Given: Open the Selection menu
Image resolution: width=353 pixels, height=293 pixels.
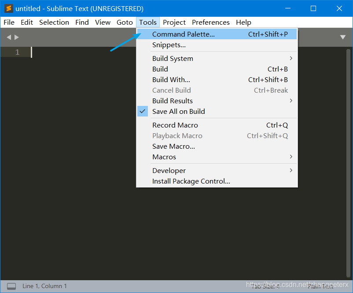Looking at the screenshot, I should click(x=54, y=23).
